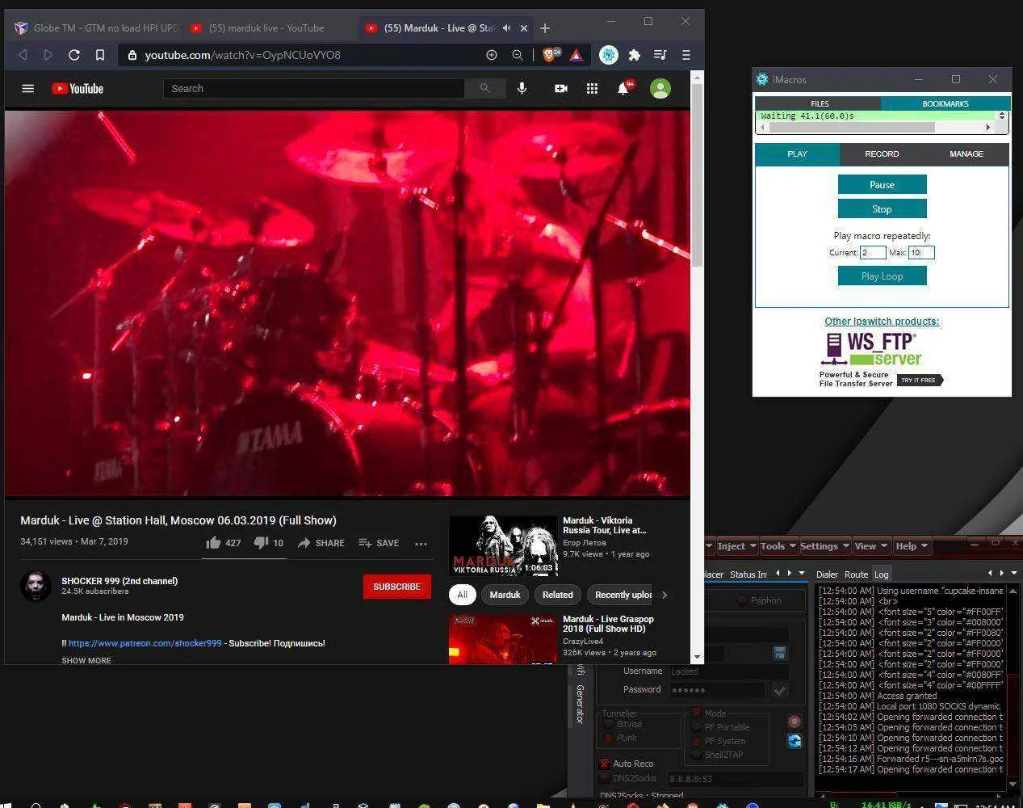Reload the YouTube page
The image size is (1023, 808).
[74, 55]
